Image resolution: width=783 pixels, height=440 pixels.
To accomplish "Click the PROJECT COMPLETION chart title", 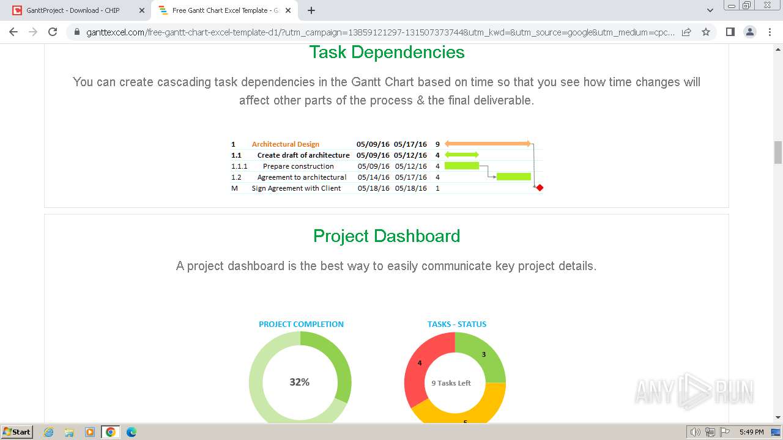I will pos(301,324).
